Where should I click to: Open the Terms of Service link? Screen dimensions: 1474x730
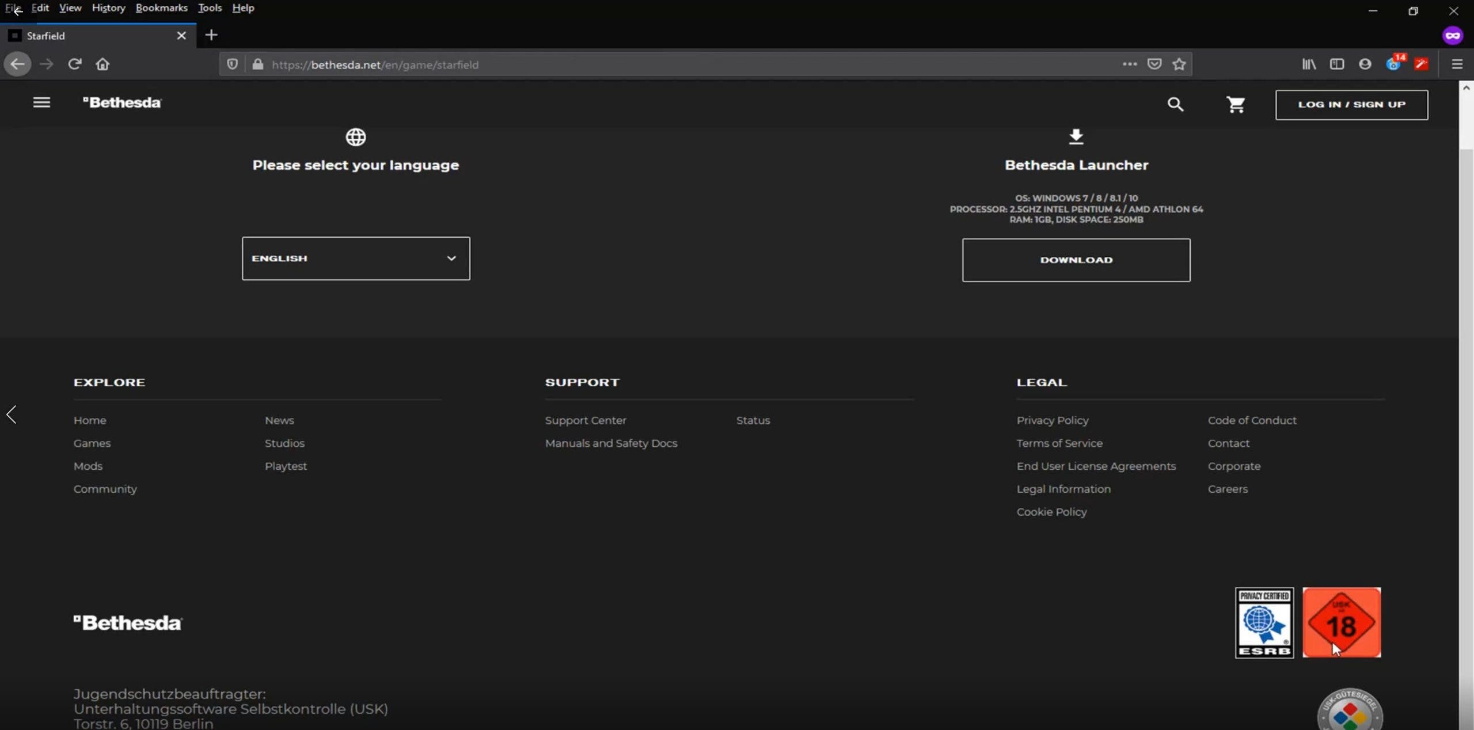tap(1059, 443)
